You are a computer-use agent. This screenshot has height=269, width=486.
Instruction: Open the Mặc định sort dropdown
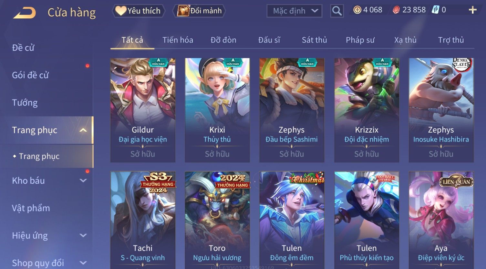click(x=295, y=11)
